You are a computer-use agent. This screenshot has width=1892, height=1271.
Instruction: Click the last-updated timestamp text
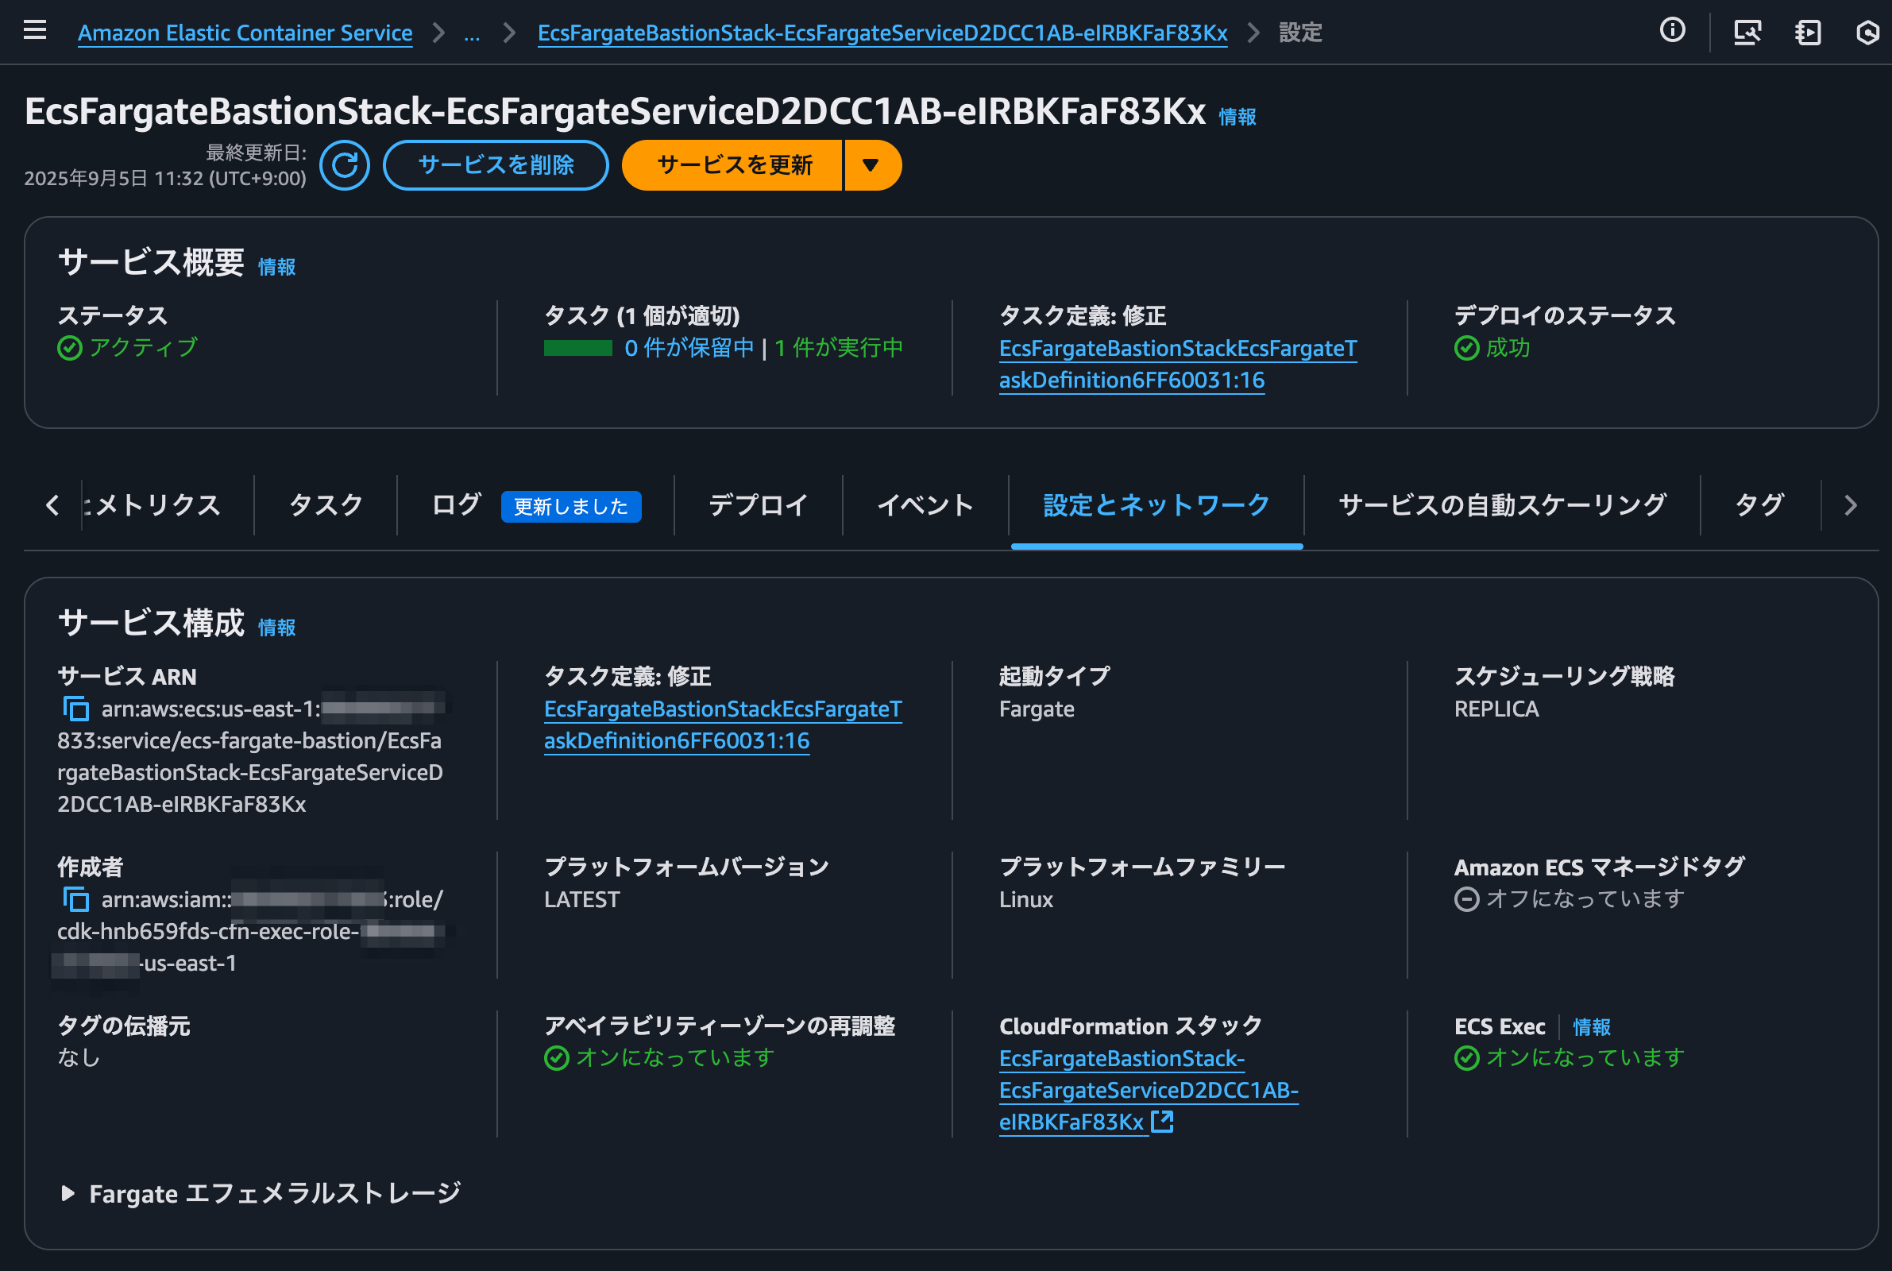click(x=165, y=178)
